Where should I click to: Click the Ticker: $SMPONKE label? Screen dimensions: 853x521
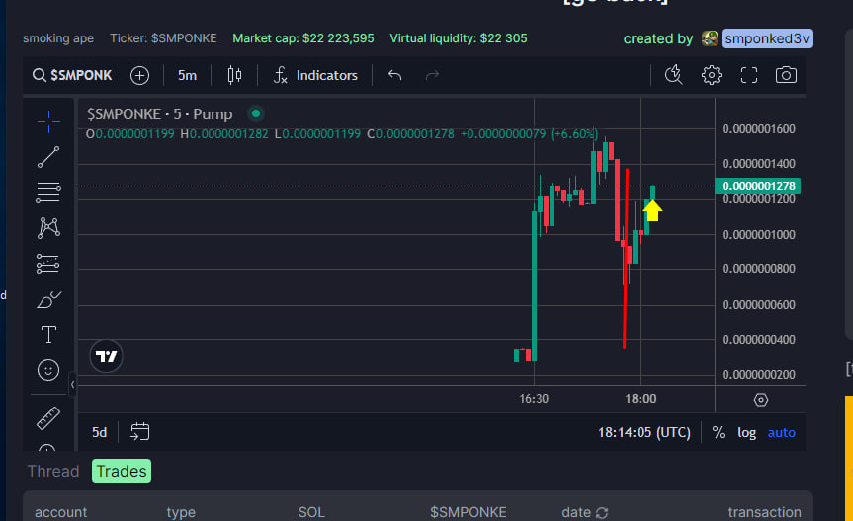(163, 38)
